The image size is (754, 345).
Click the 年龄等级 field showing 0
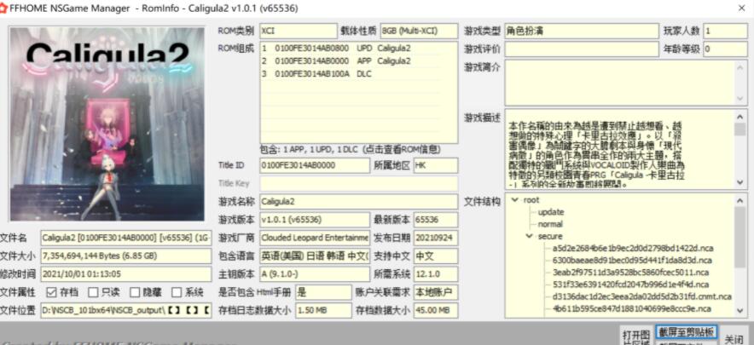click(x=725, y=49)
